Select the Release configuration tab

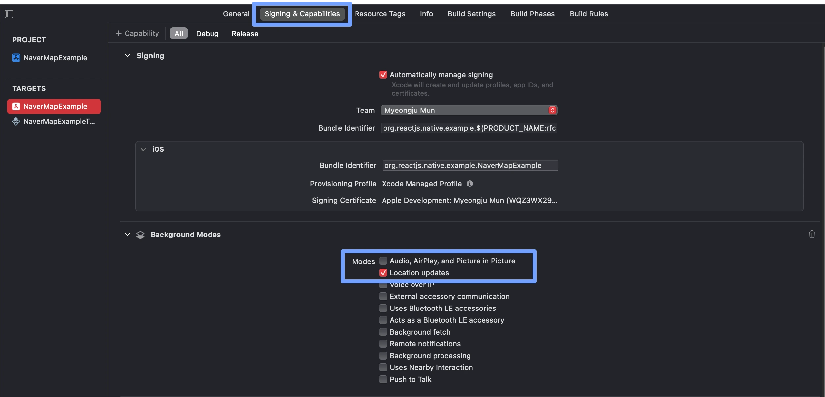click(x=245, y=33)
